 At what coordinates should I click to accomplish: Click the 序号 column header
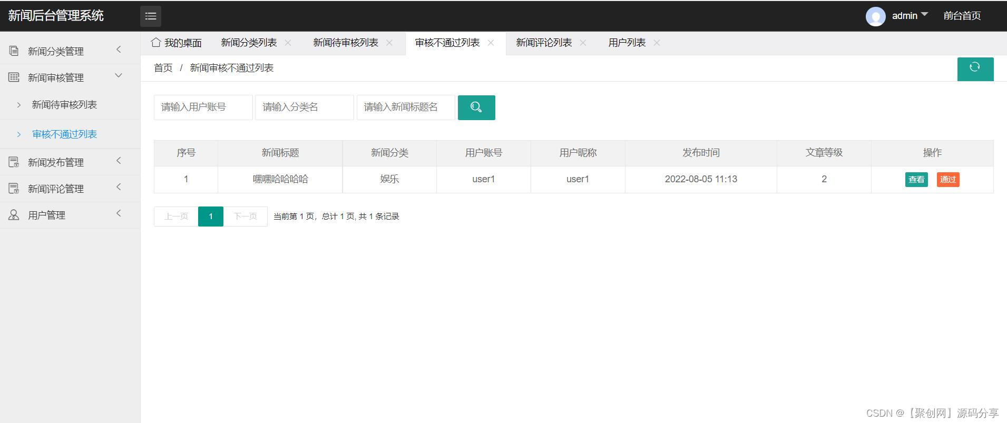tap(186, 153)
